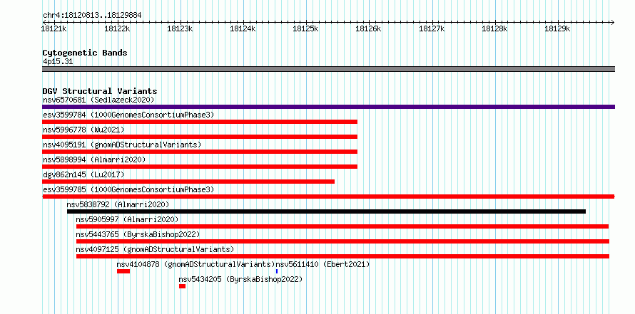Viewport: 635px width, 314px height.
Task: Select the black nsv5838792 variant bar
Action: click(326, 211)
